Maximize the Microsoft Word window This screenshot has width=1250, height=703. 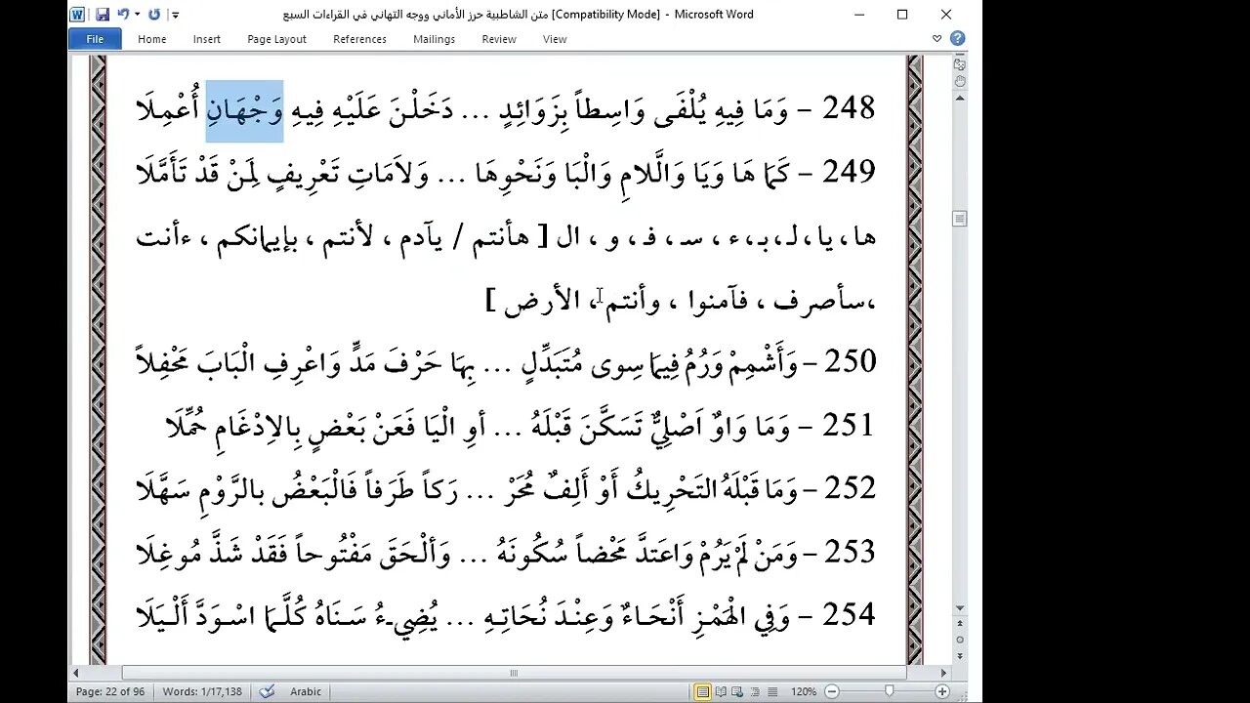click(x=902, y=15)
